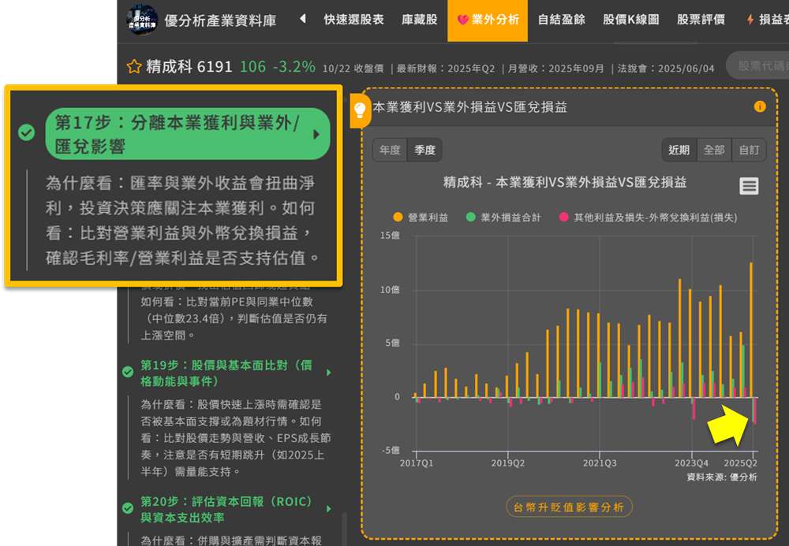Click the orange info icon in chart header

pos(760,106)
